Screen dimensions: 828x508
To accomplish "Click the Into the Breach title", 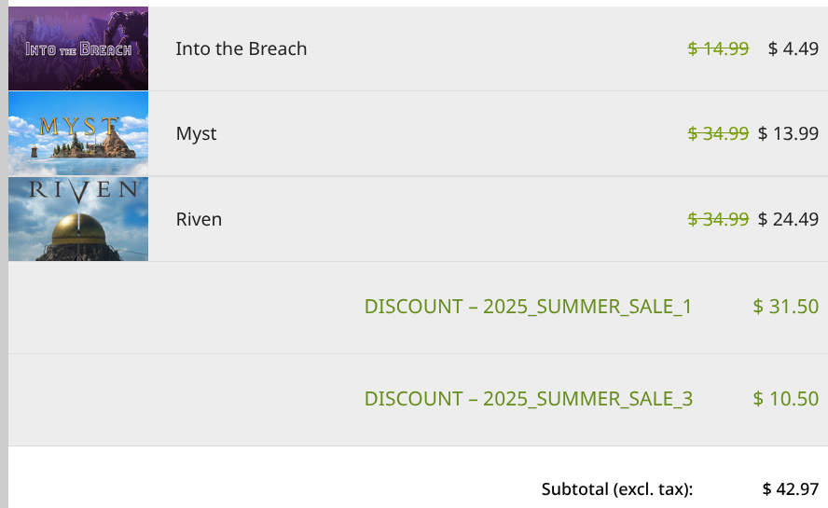I will [241, 48].
